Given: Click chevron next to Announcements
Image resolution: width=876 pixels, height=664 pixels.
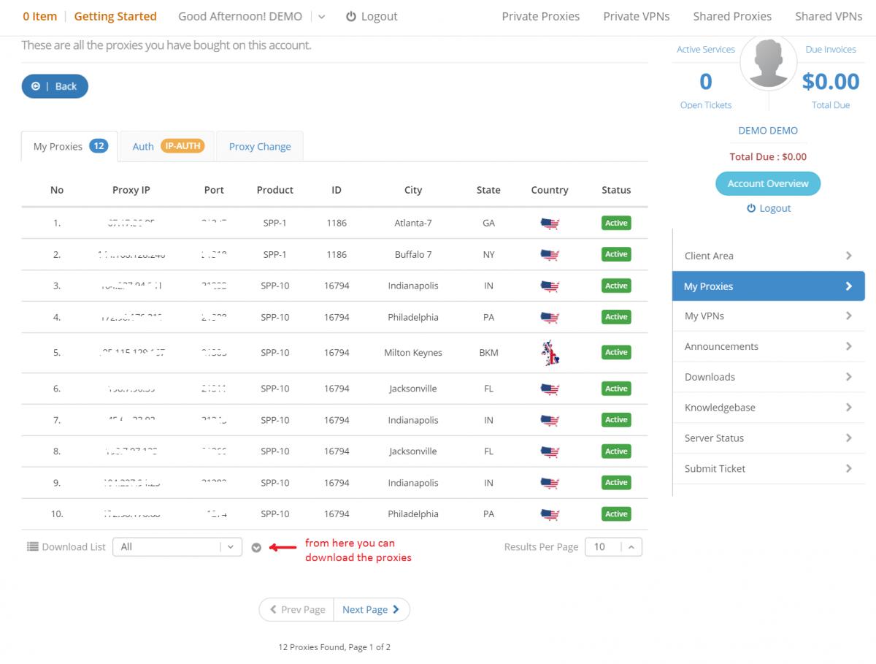Looking at the screenshot, I should pyautogui.click(x=849, y=346).
